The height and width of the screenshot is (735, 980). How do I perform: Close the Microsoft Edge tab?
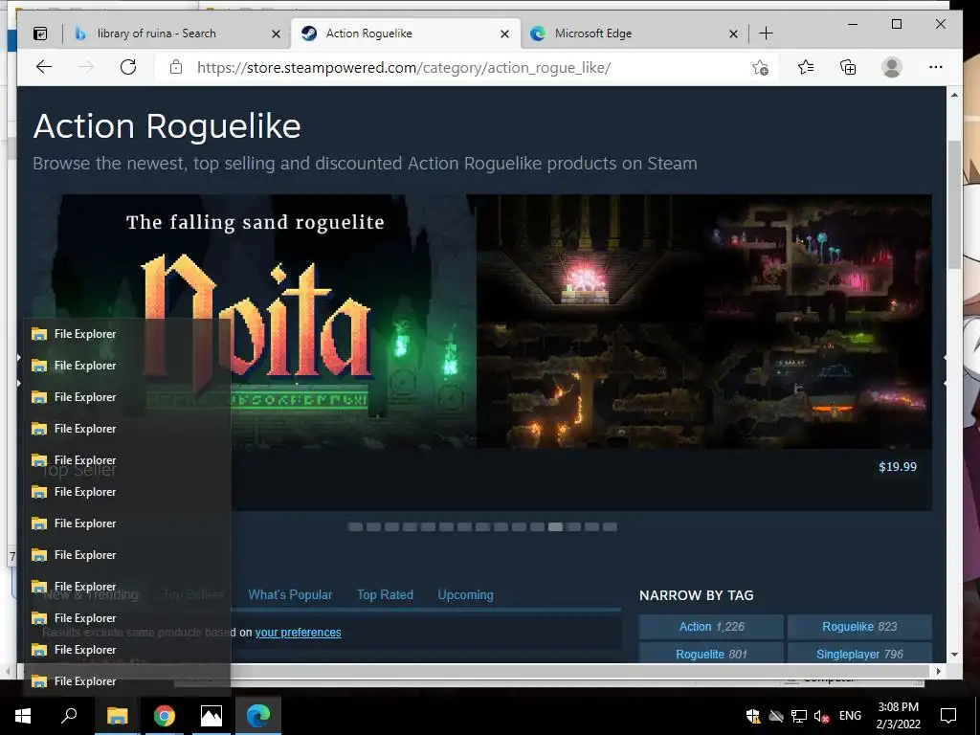coord(734,33)
